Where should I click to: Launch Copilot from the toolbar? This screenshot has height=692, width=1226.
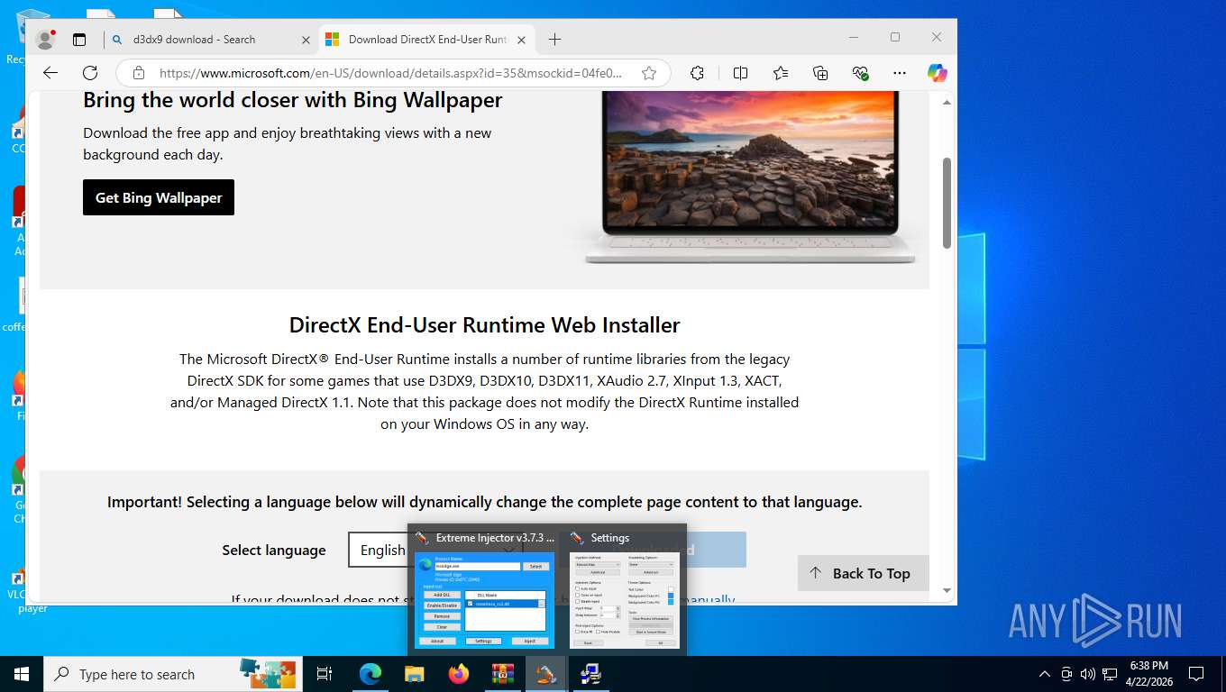(938, 73)
